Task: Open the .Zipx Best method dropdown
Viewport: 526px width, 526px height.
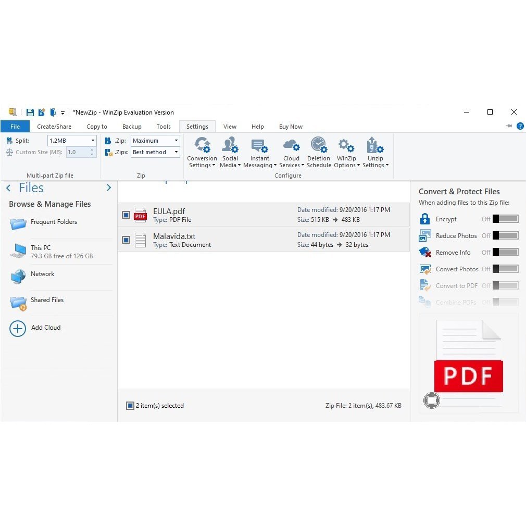Action: 155,152
